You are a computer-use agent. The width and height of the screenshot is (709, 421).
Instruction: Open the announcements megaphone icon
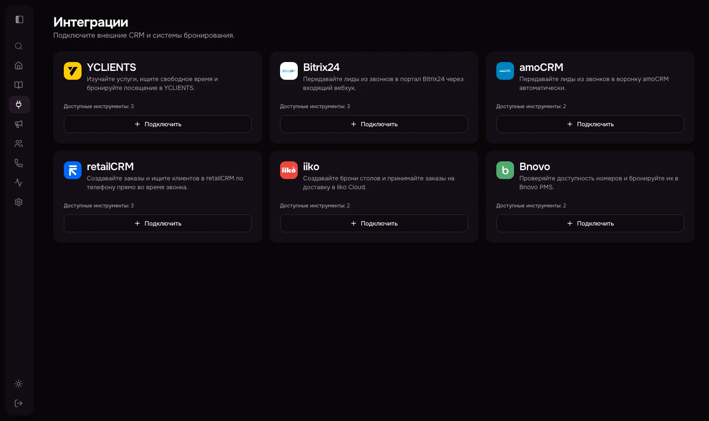tap(19, 124)
